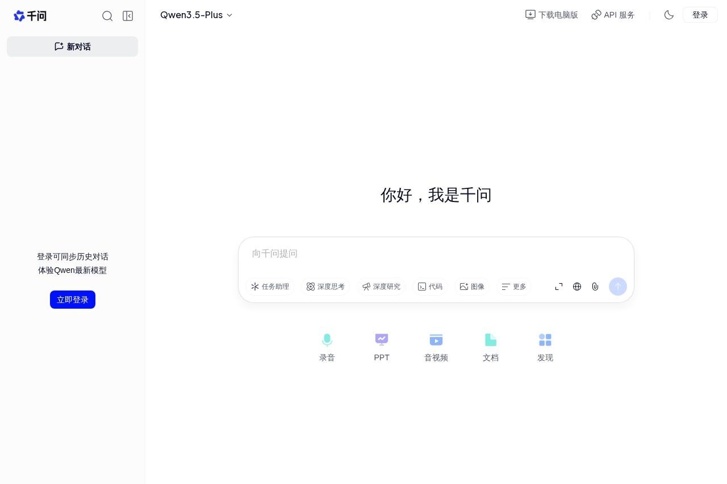Click the globe web search icon
727x484 pixels.
click(576, 287)
